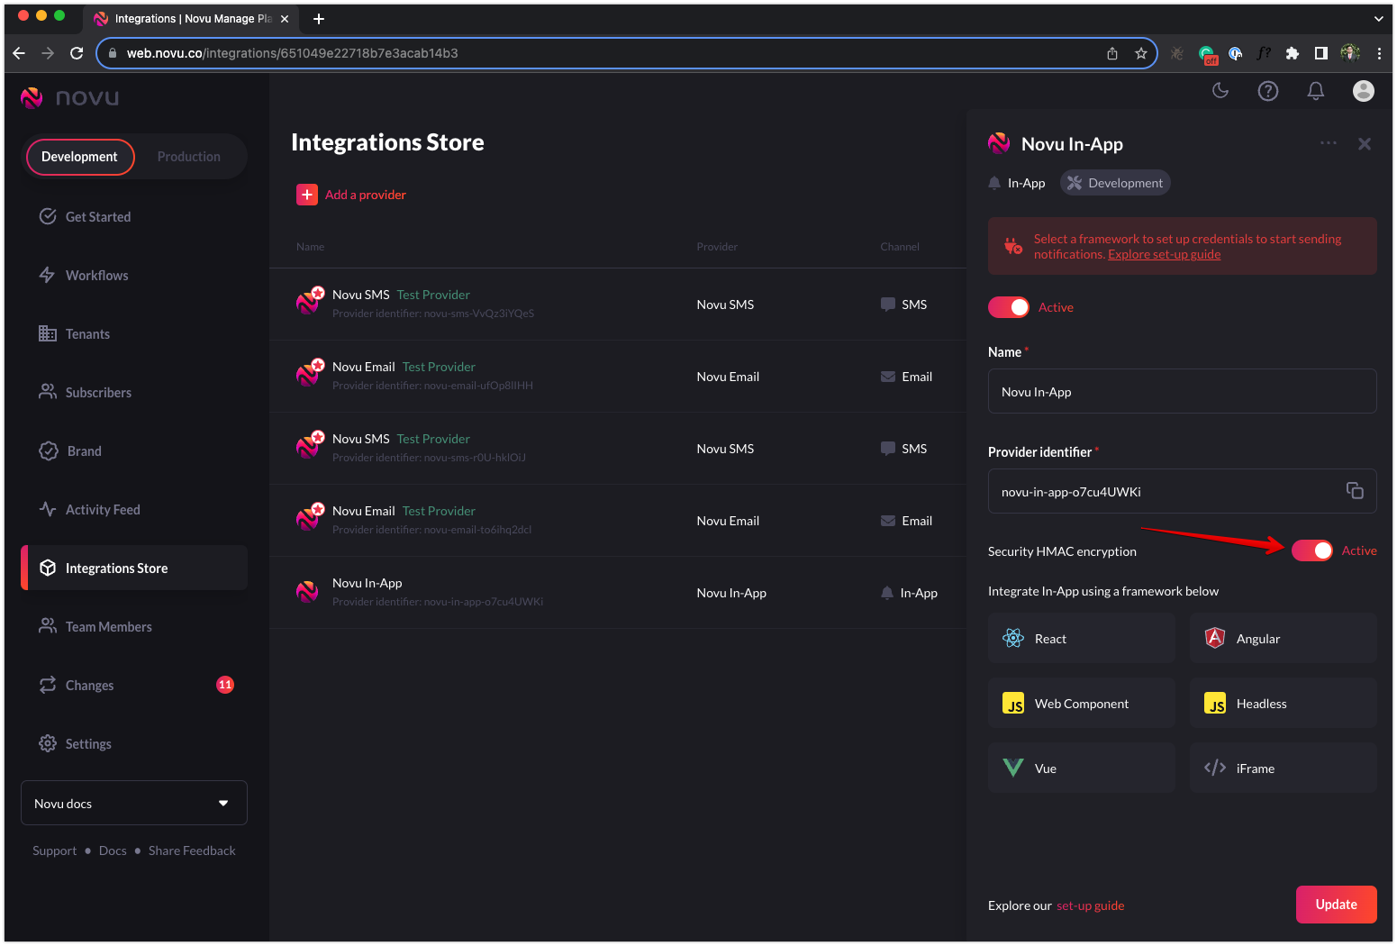Open Team Members page
The width and height of the screenshot is (1397, 946).
pos(134,626)
